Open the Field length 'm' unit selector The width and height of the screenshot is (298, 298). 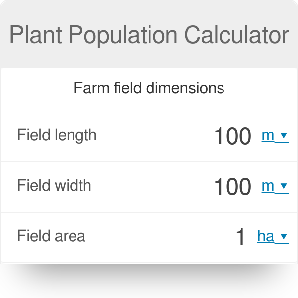[275, 136]
